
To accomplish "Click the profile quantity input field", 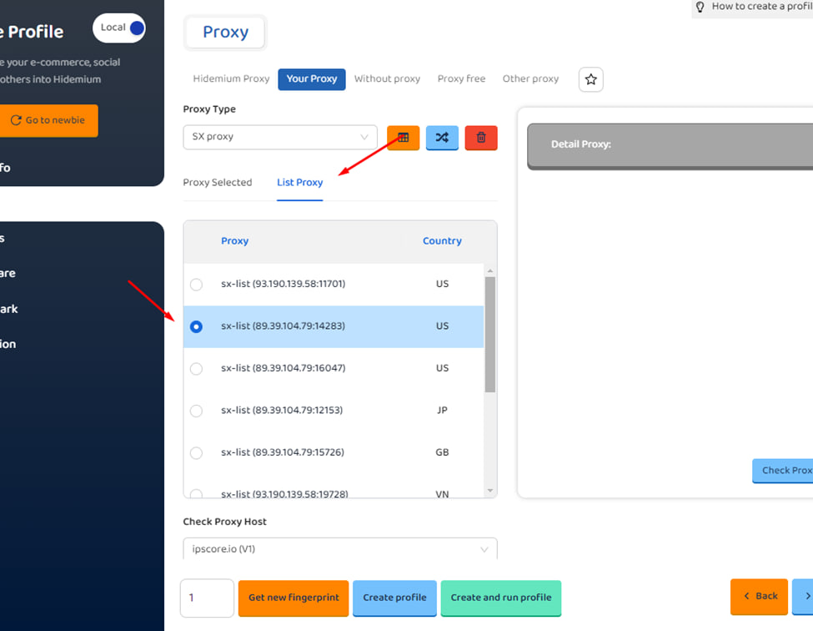I will (x=207, y=598).
